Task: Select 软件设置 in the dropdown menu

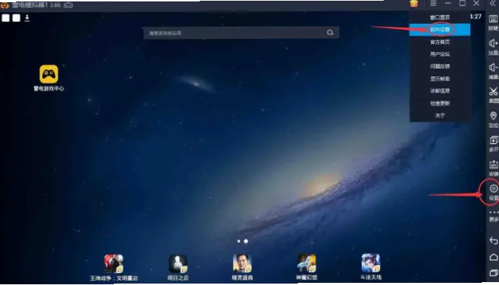Action: click(x=440, y=30)
